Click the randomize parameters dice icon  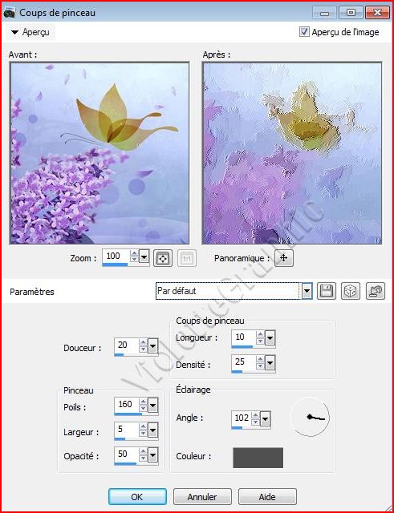pyautogui.click(x=351, y=291)
